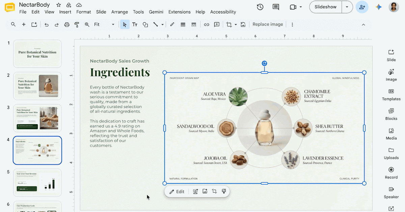405x212 pixels.
Task: Expand video call options arrow
Action: (301, 7)
